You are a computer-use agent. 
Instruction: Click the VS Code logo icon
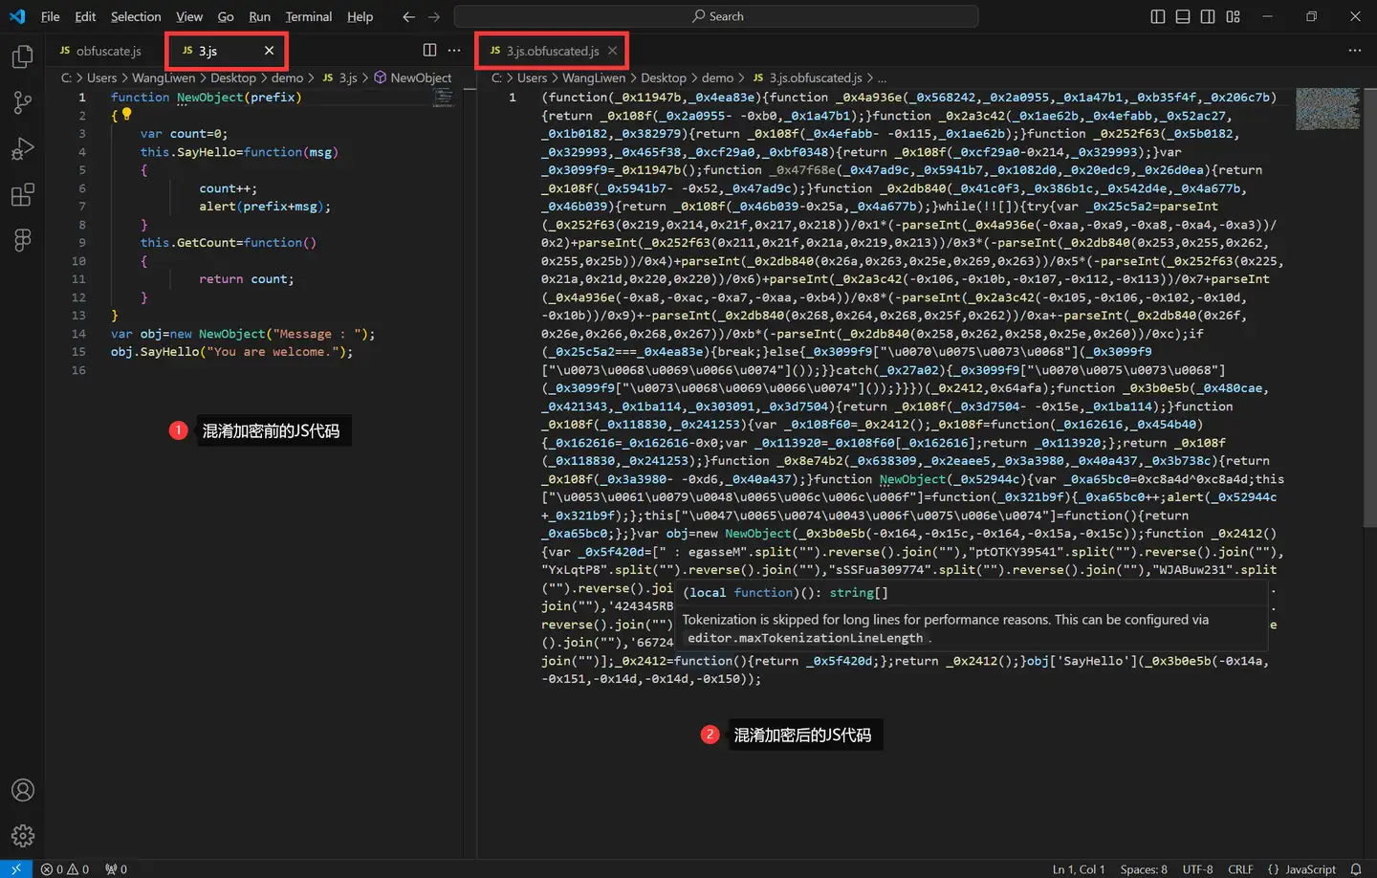[17, 16]
